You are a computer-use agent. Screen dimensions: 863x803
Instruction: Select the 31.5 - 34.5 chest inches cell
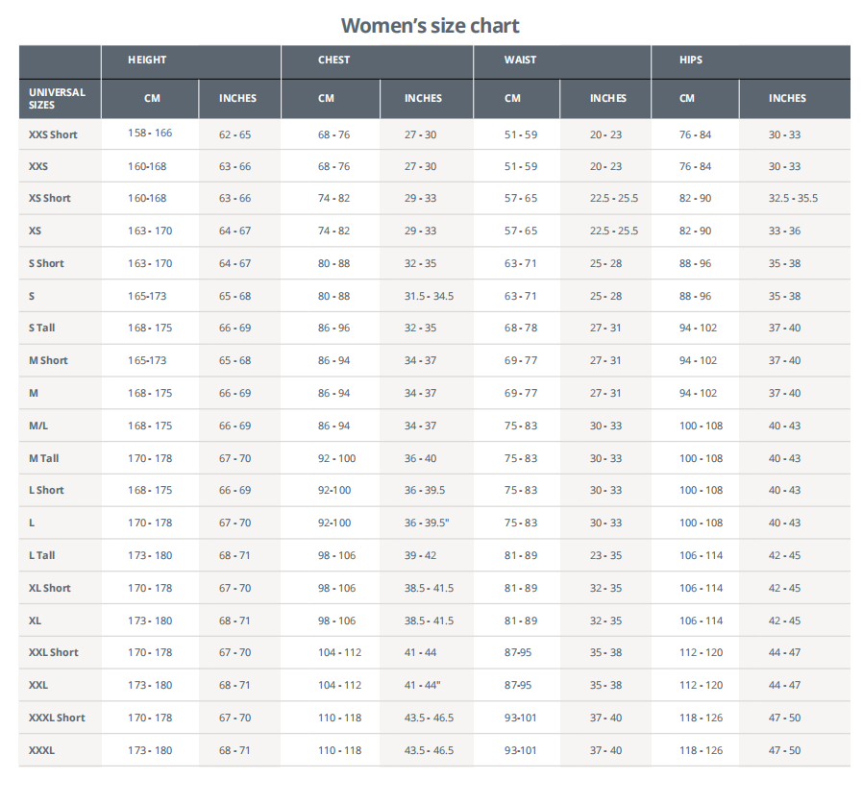(429, 296)
